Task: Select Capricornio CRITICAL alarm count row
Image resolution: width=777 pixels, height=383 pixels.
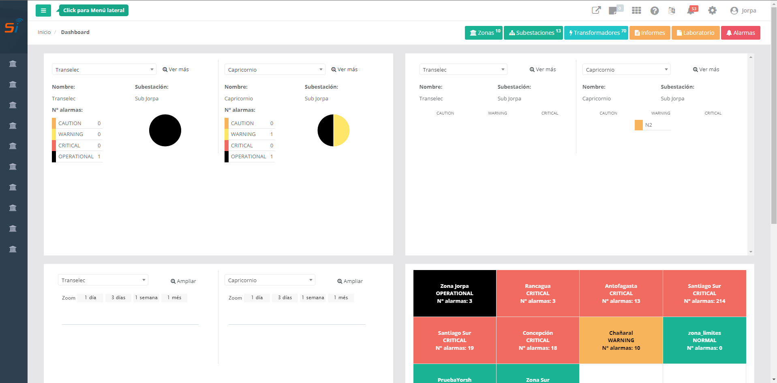Action: 250,146
